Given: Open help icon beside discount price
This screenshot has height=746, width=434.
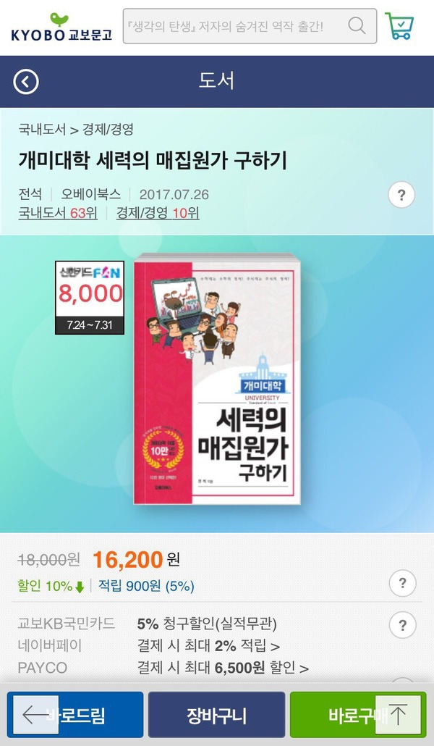Looking at the screenshot, I should 402,583.
